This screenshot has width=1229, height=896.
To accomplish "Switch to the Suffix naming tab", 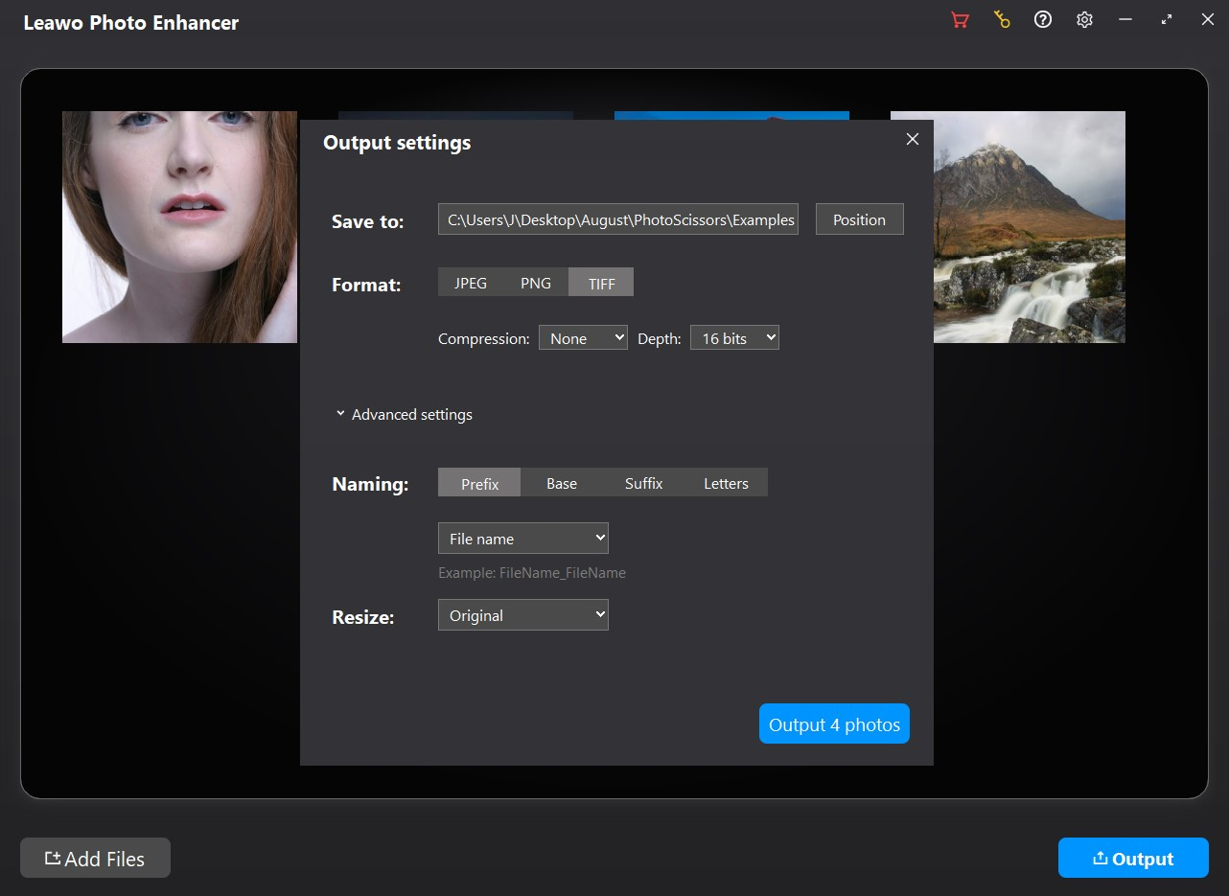I will (643, 483).
